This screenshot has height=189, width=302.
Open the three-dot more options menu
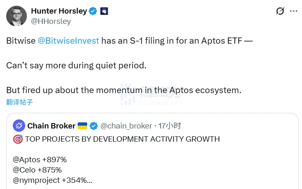coord(293,11)
